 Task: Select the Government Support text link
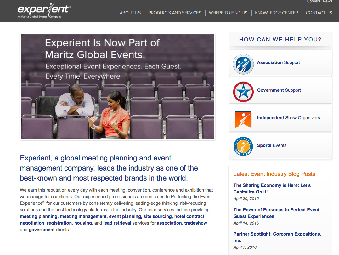pos(279,90)
